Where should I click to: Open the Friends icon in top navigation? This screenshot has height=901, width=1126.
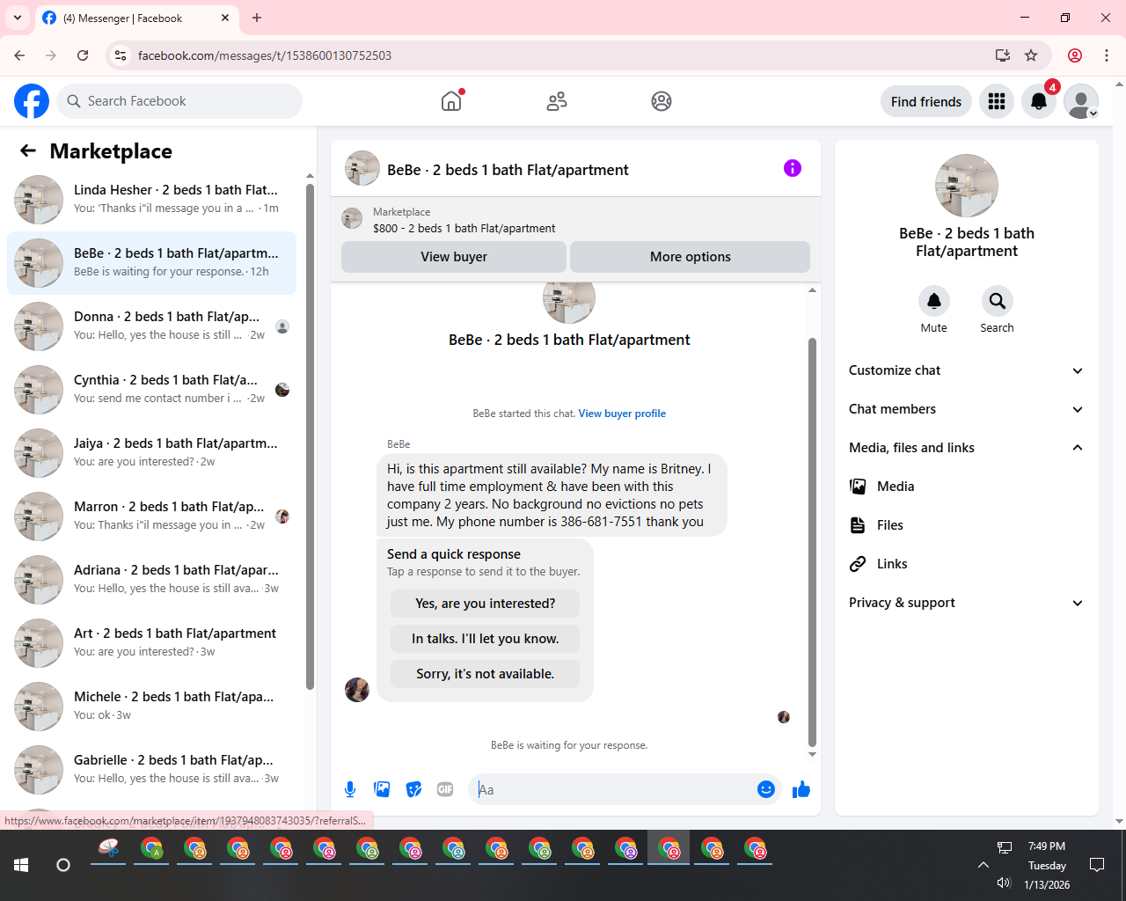coord(556,101)
